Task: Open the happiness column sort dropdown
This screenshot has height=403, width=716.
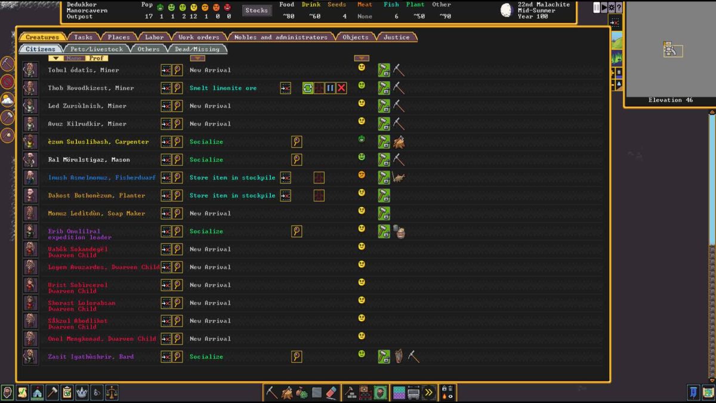Action: click(362, 59)
